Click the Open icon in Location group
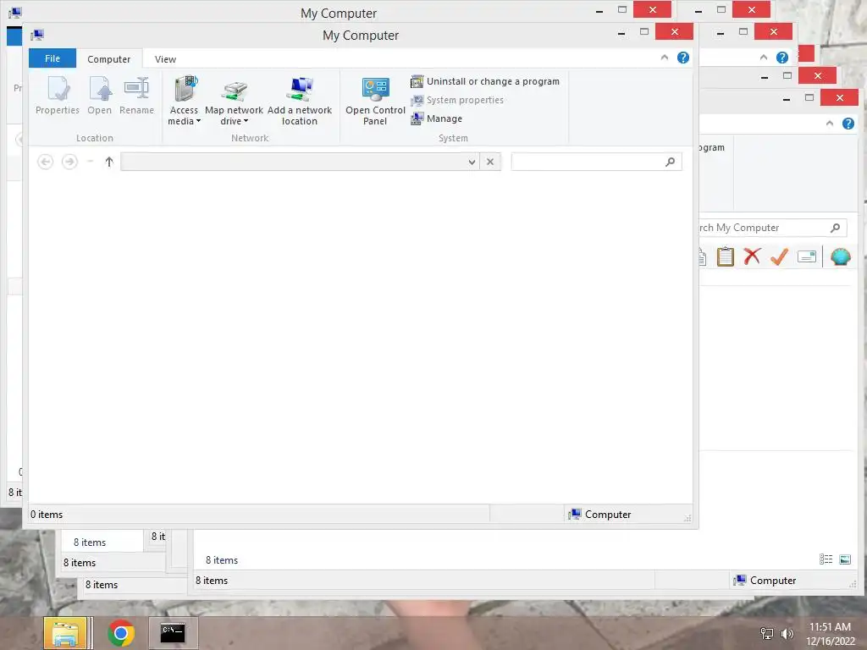Image resolution: width=867 pixels, height=650 pixels. click(100, 96)
